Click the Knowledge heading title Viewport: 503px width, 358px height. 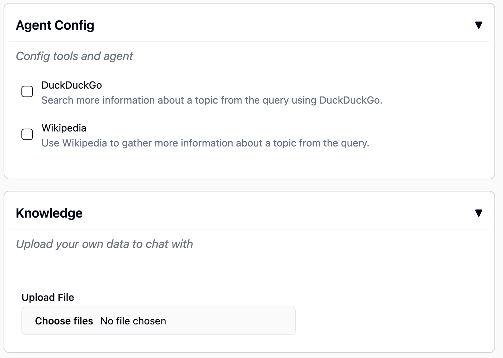point(49,213)
